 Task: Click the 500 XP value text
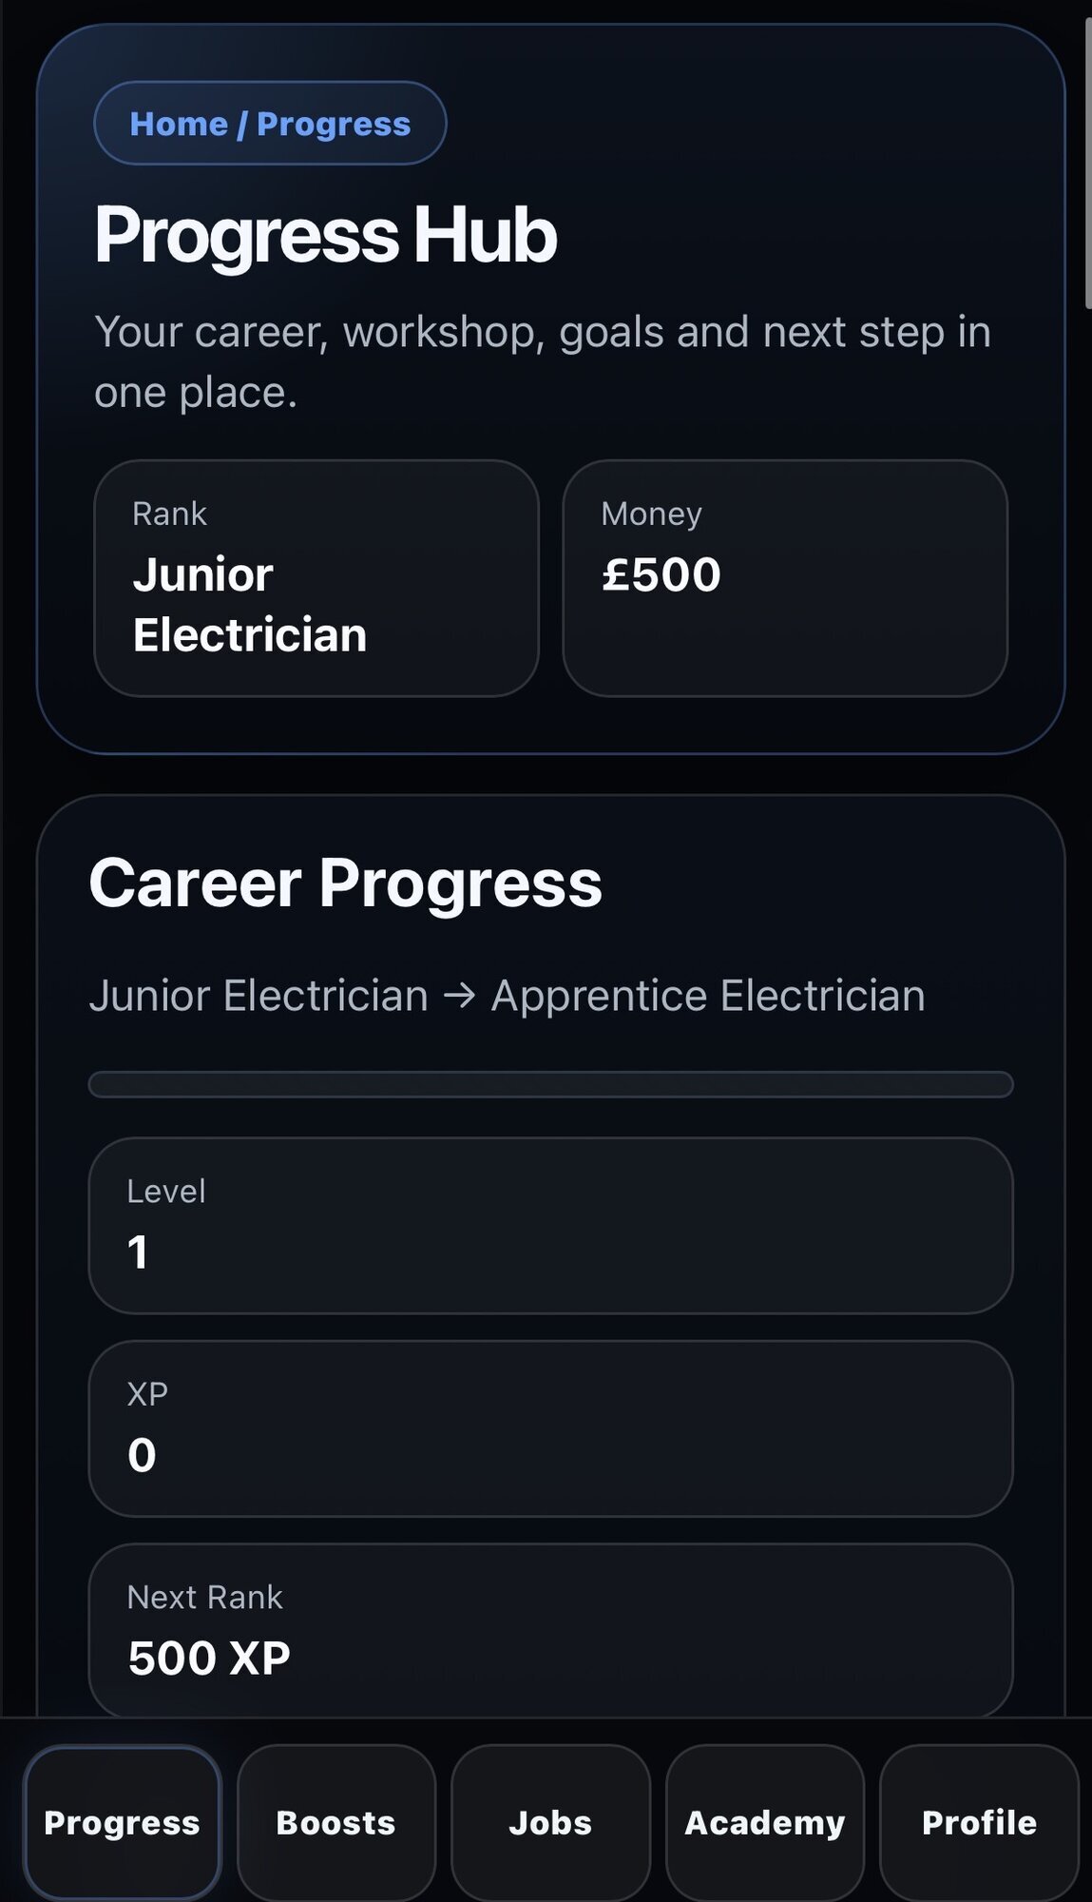tap(209, 1659)
